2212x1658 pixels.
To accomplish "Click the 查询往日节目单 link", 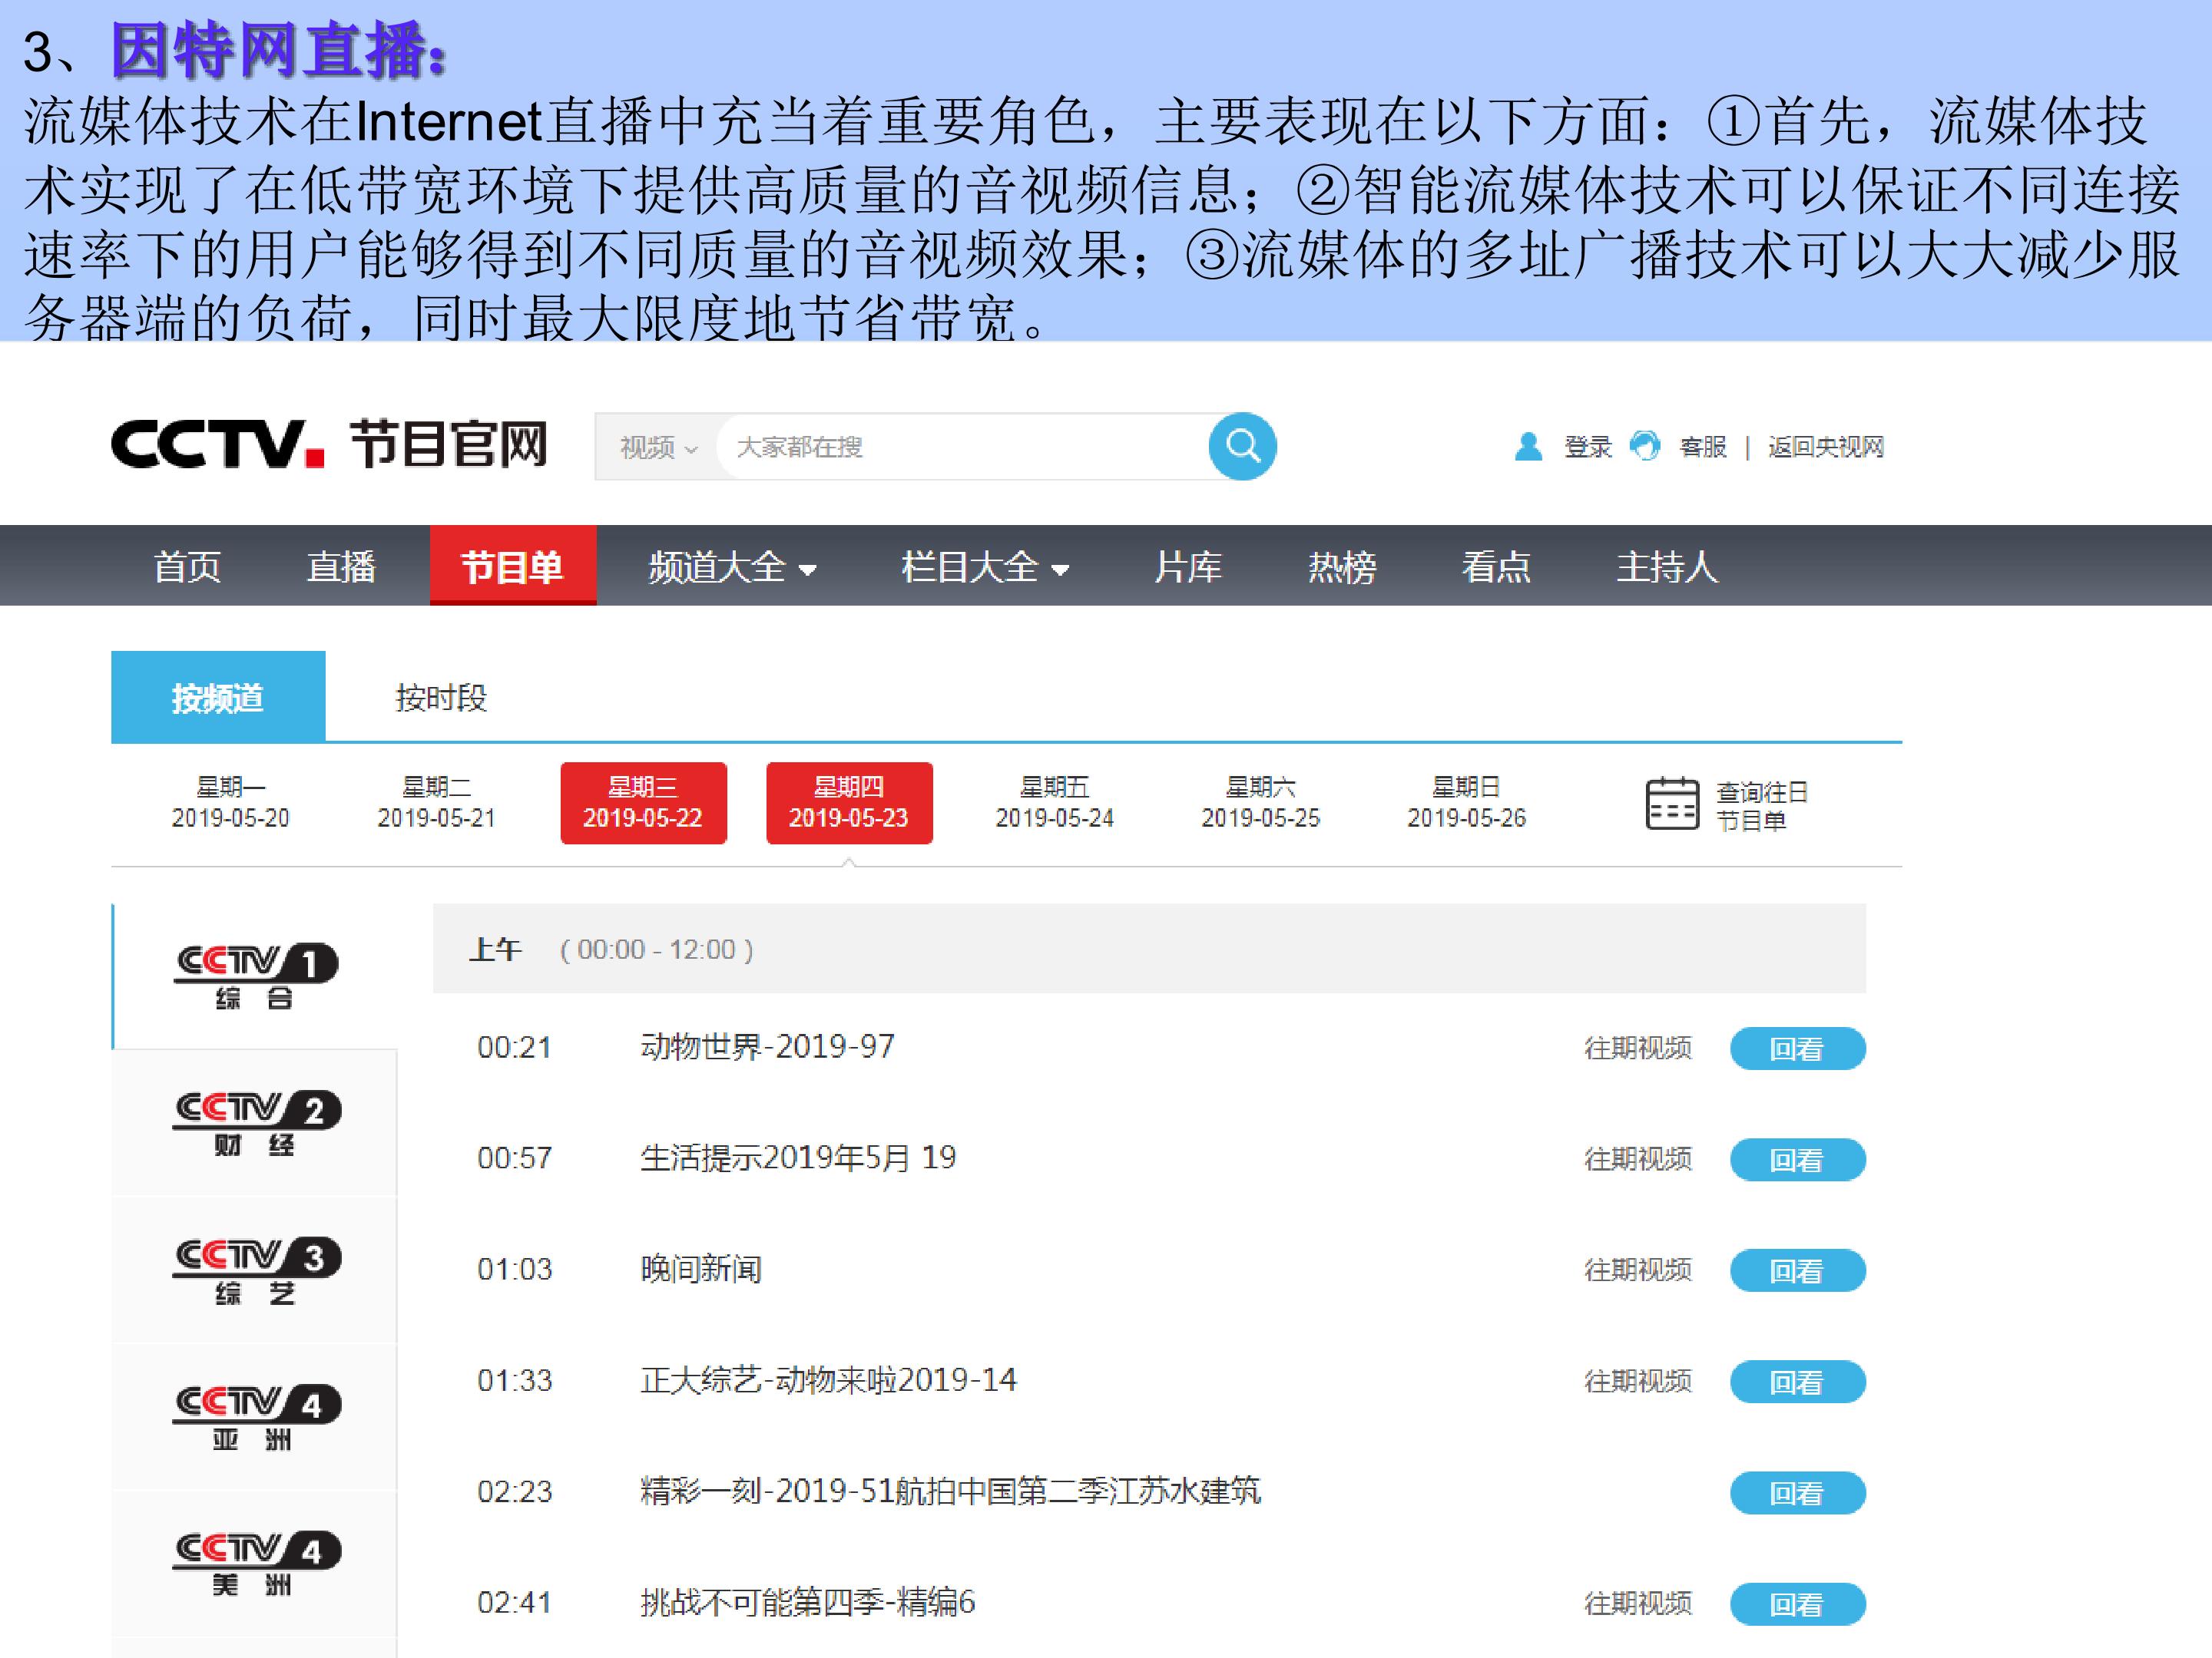I will point(1762,805).
